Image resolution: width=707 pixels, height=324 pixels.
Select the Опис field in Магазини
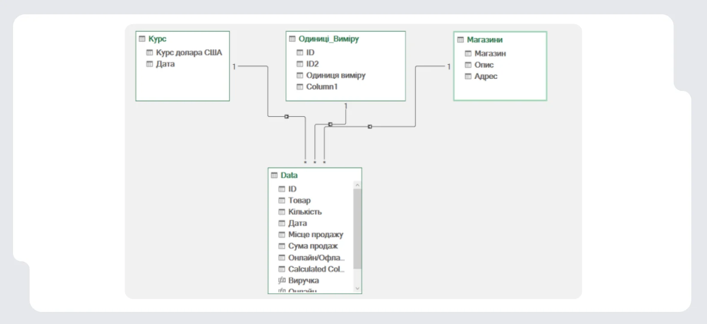click(484, 65)
